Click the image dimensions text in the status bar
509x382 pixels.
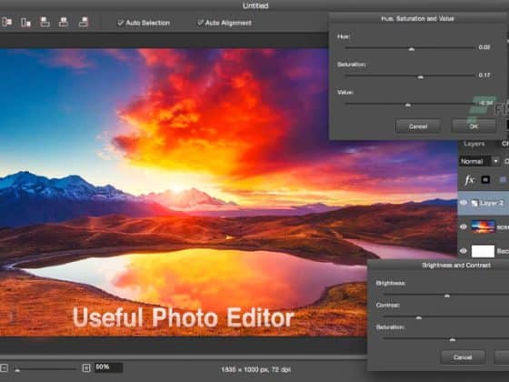tap(255, 369)
